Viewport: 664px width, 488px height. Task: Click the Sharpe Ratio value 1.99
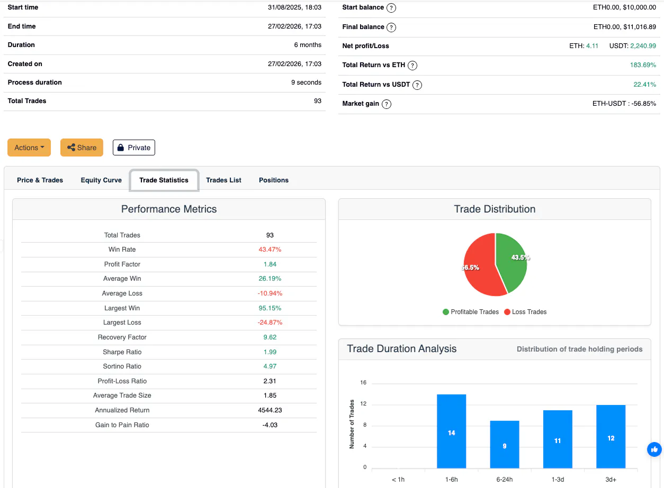pos(270,352)
